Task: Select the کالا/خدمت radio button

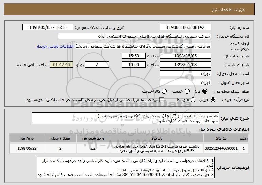Action: coord(164,91)
